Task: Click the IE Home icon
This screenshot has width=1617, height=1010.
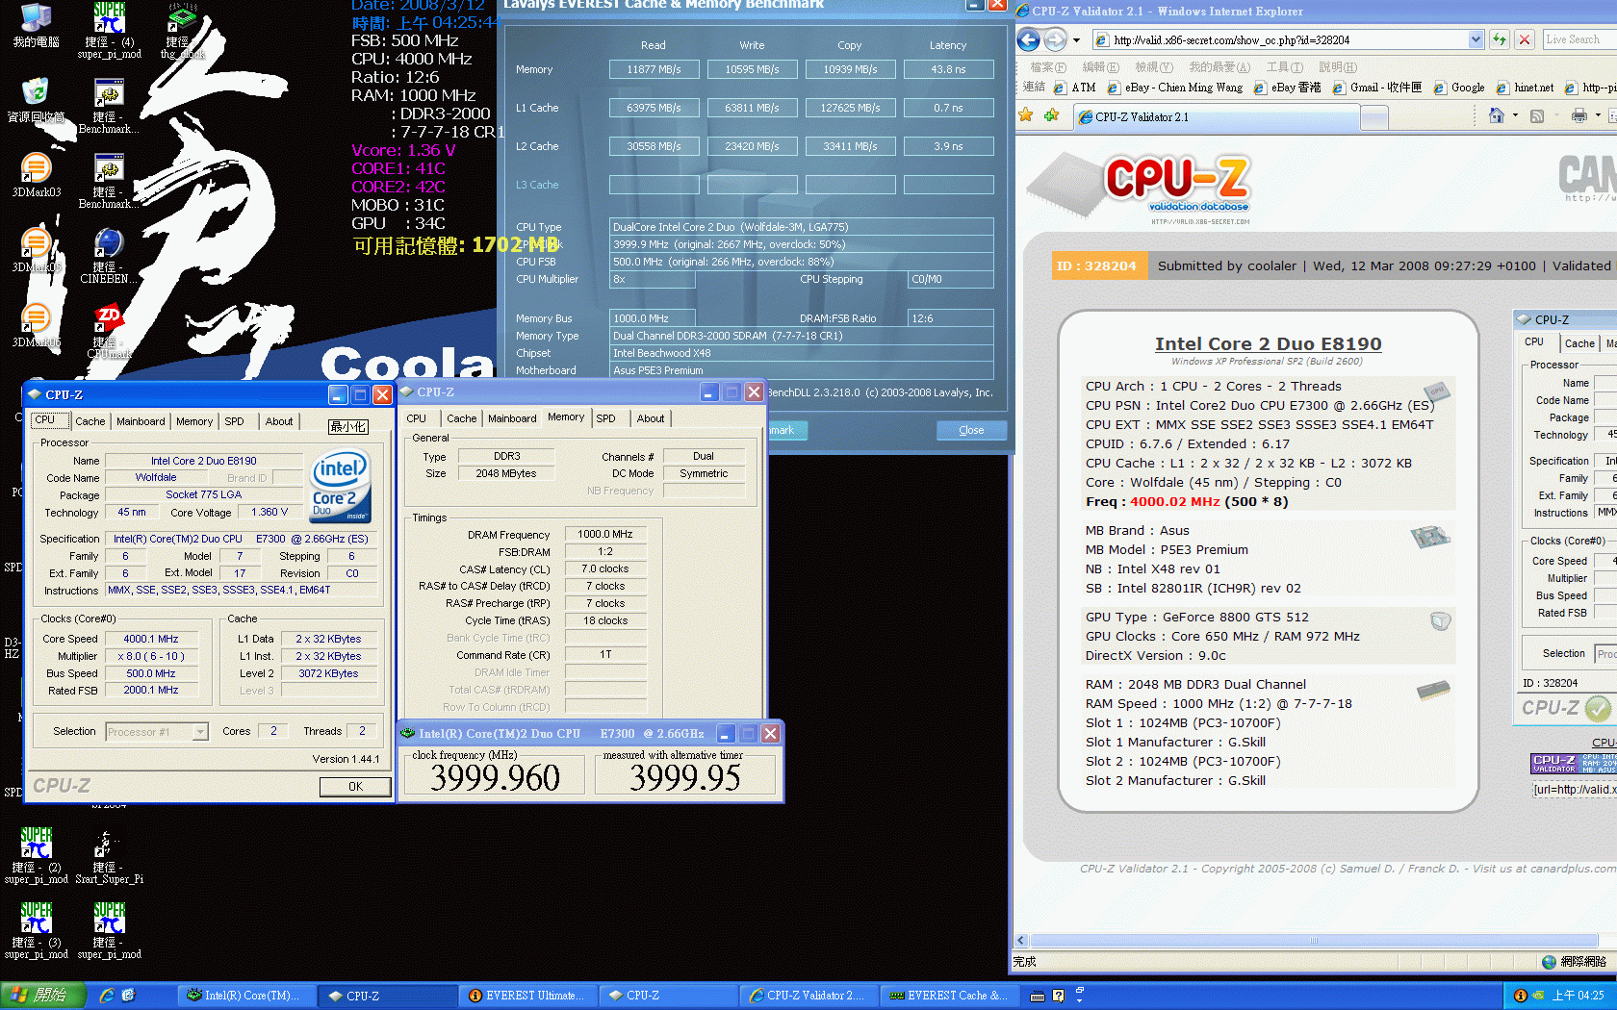Action: (x=1496, y=115)
